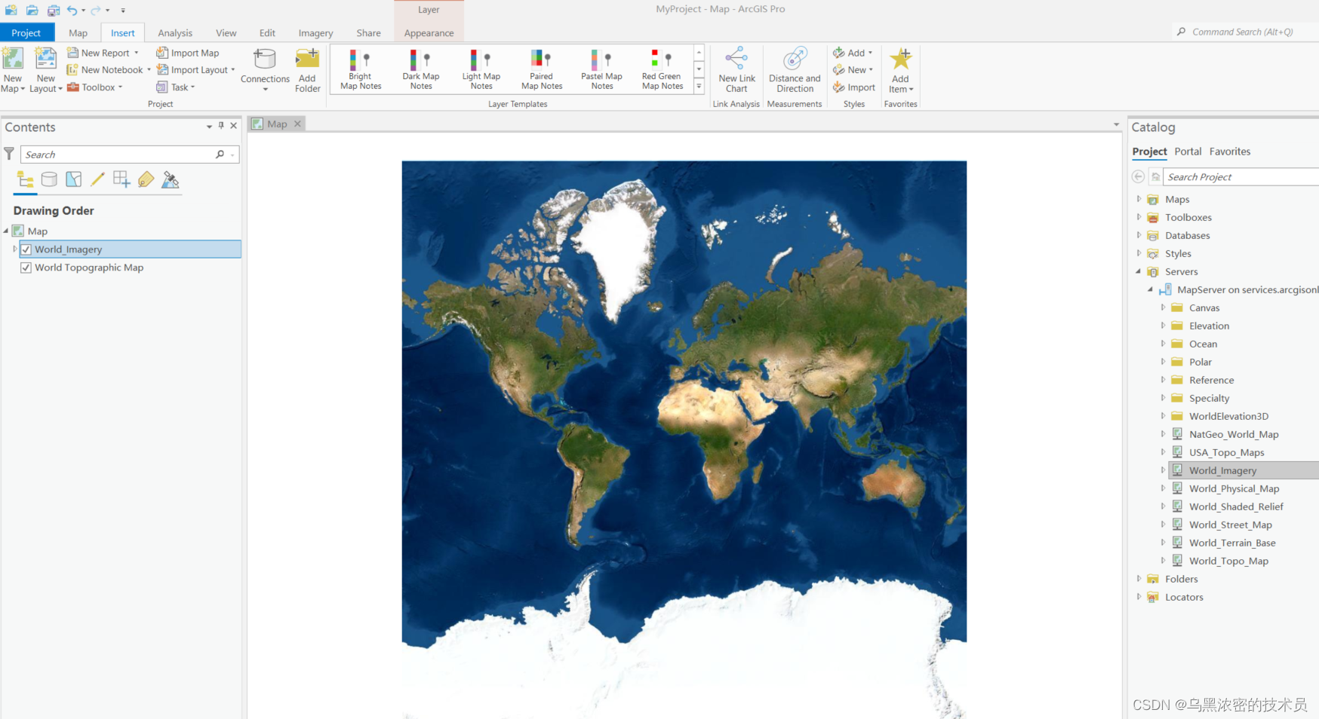The height and width of the screenshot is (719, 1319).
Task: Click the Command Search box
Action: [x=1242, y=32]
